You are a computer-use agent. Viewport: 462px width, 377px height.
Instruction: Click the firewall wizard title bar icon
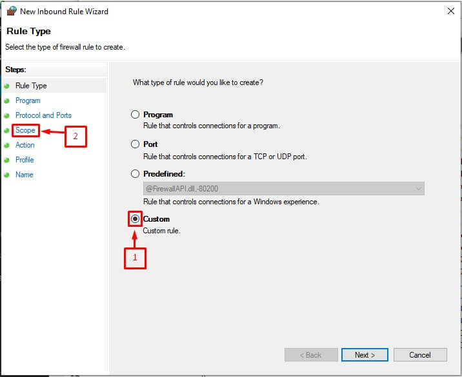(x=12, y=11)
